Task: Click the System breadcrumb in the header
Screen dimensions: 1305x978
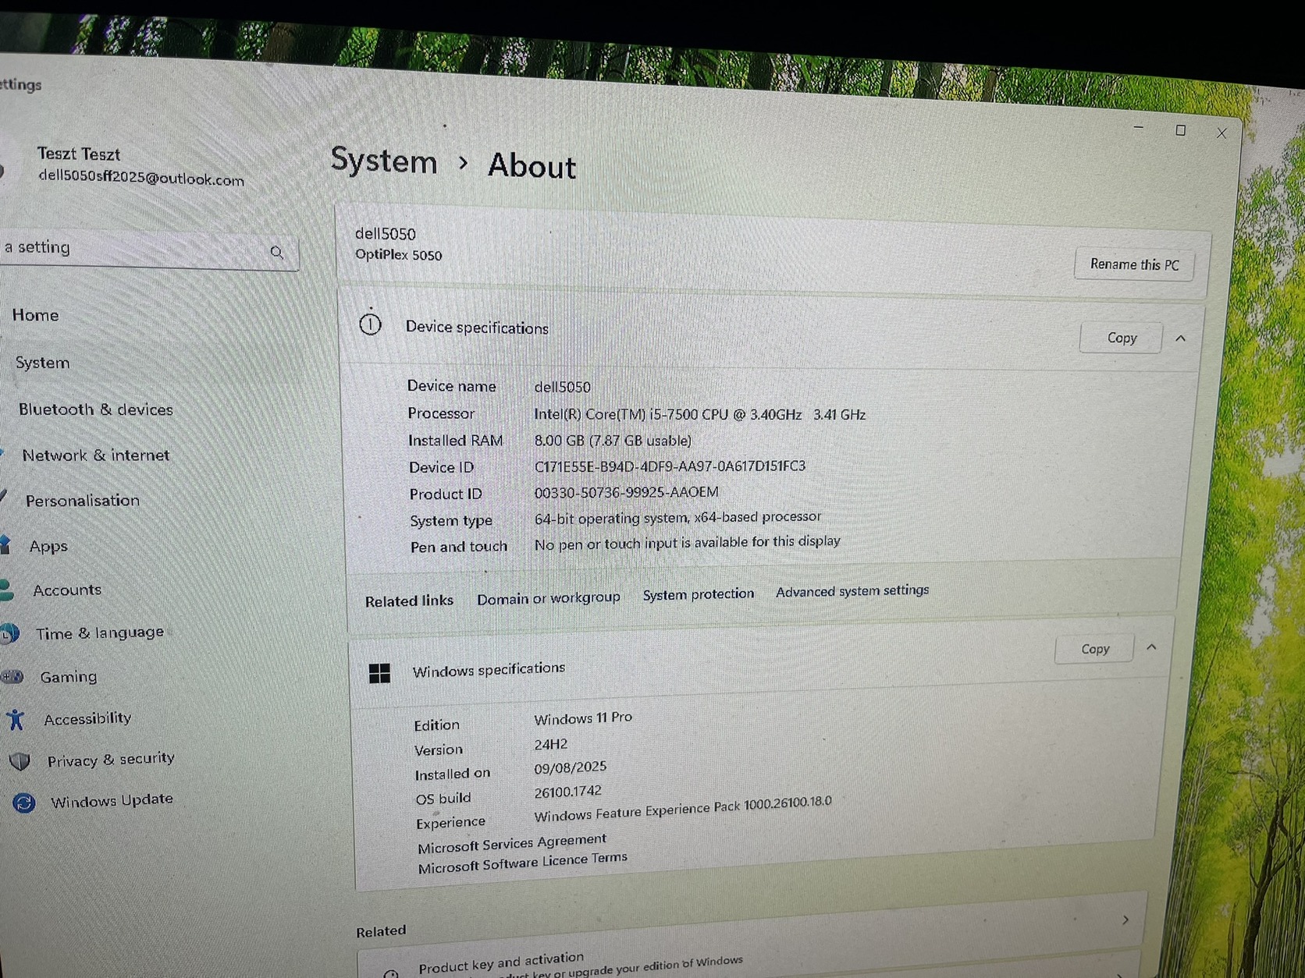Action: tap(383, 161)
